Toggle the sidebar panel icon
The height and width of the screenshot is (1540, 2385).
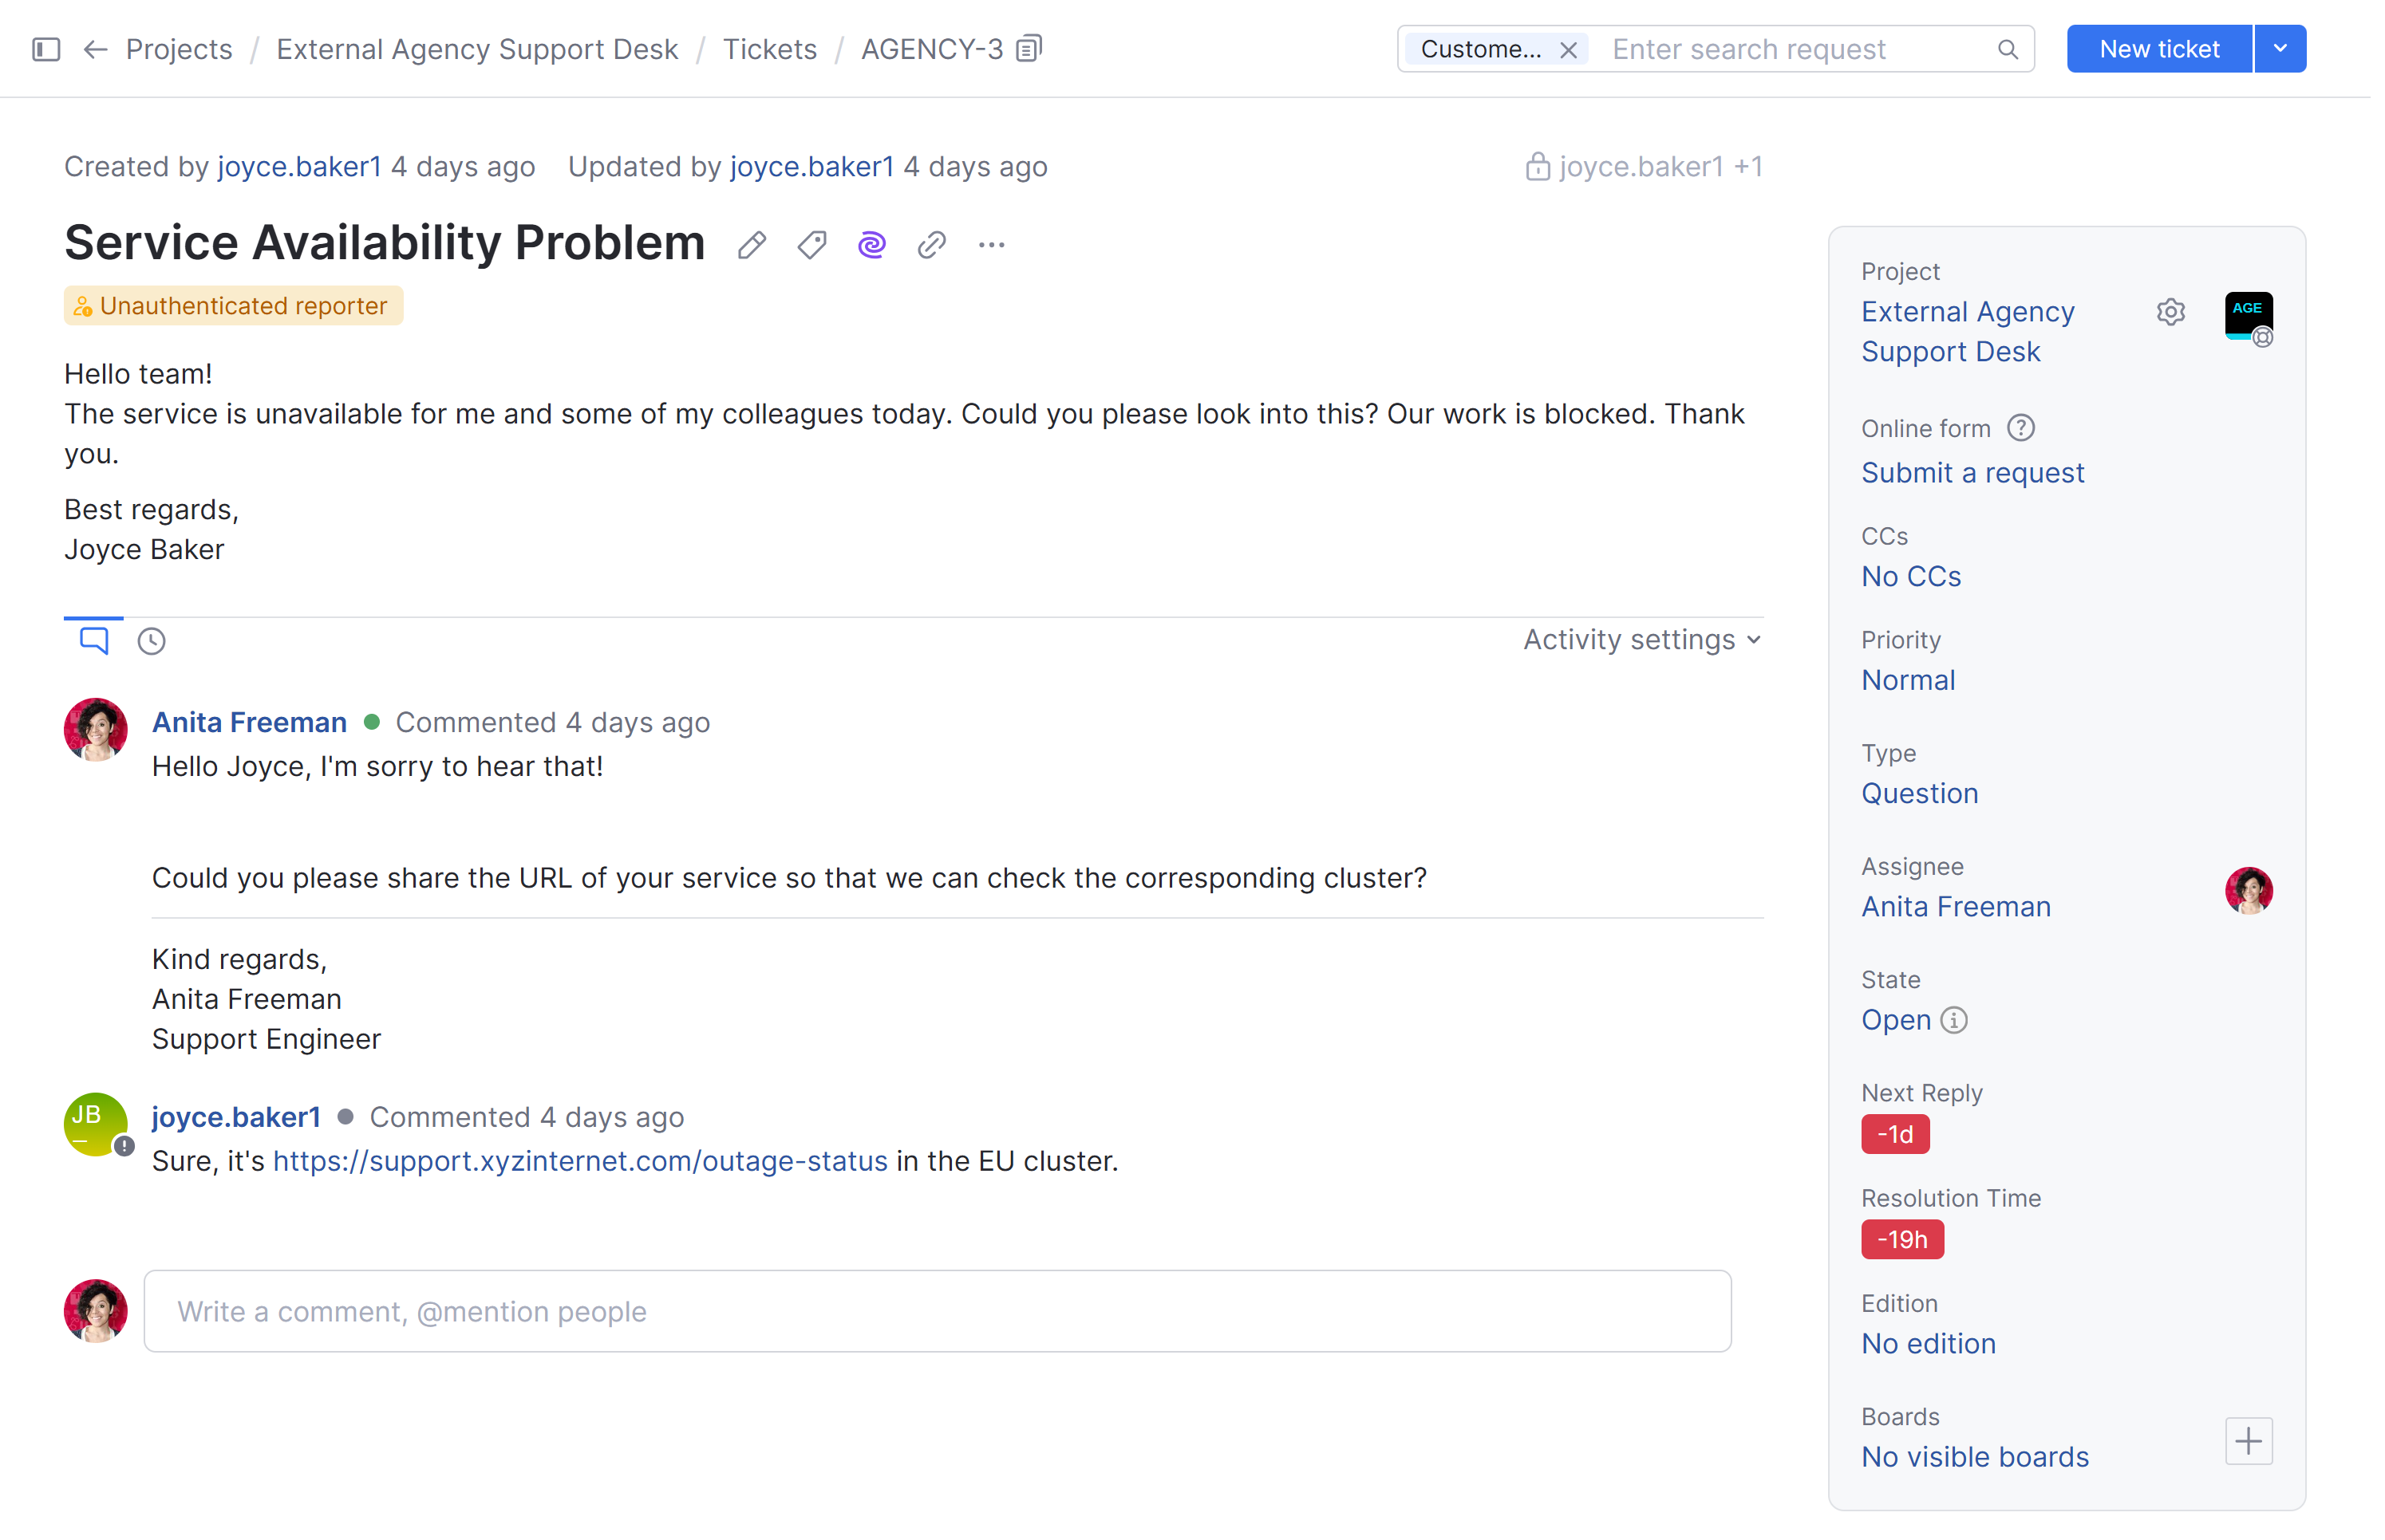(46, 49)
